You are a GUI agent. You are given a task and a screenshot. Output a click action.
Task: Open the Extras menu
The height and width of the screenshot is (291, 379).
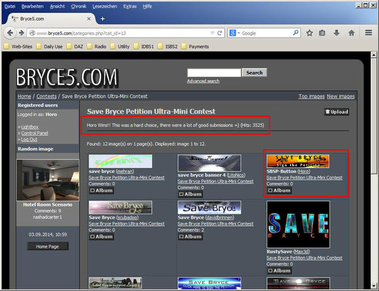pyautogui.click(x=129, y=6)
